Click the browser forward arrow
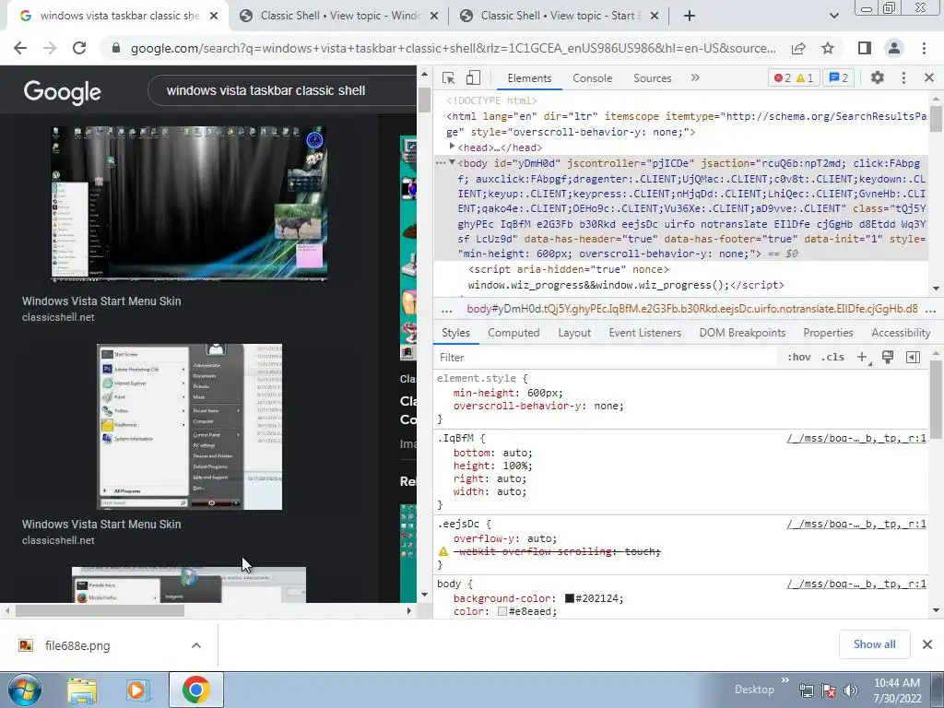This screenshot has height=708, width=944. [x=50, y=48]
